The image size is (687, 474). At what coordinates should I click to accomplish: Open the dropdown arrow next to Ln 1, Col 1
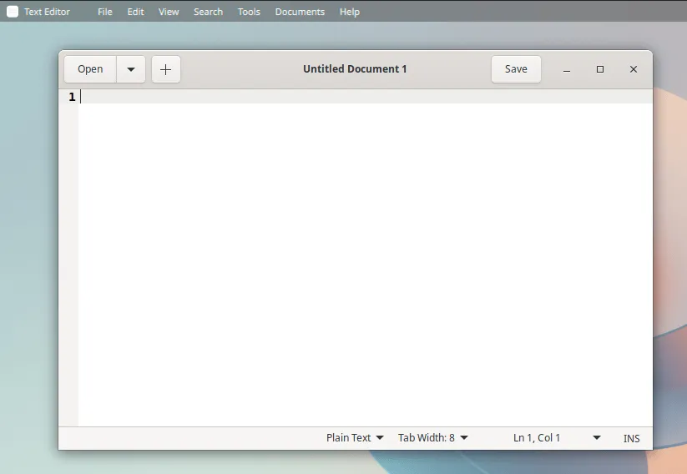click(x=596, y=437)
